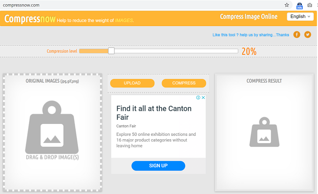The width and height of the screenshot is (318, 194).
Task: Click the Facebook share icon
Action: point(297,34)
